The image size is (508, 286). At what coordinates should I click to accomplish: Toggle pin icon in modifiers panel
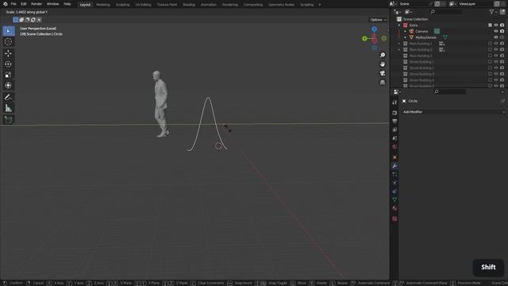tap(502, 101)
